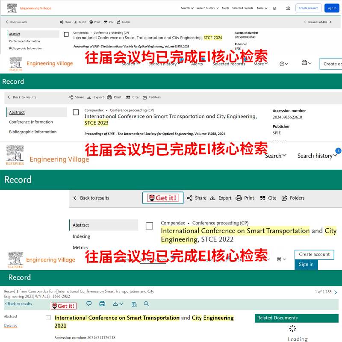Expand the institution menu beside the cut-off Create account button
This screenshot has height=342, width=342.
[x=307, y=63]
